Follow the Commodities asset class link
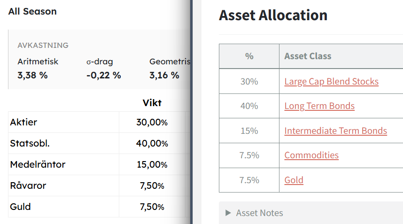Screen dimensions: 403x224 tap(311, 155)
